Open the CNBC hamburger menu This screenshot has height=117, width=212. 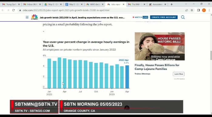pyautogui.click(x=27, y=17)
